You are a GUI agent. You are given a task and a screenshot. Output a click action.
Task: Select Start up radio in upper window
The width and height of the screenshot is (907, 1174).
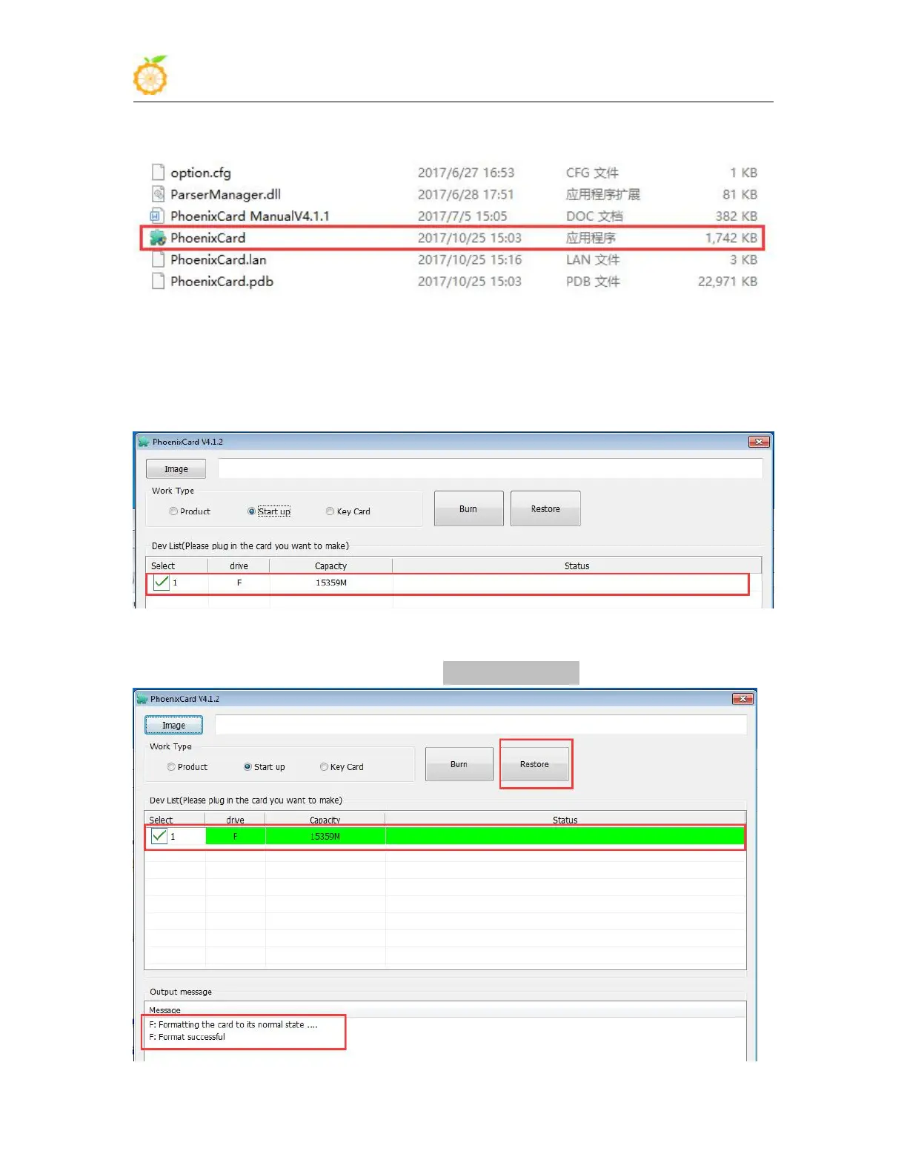(x=251, y=511)
